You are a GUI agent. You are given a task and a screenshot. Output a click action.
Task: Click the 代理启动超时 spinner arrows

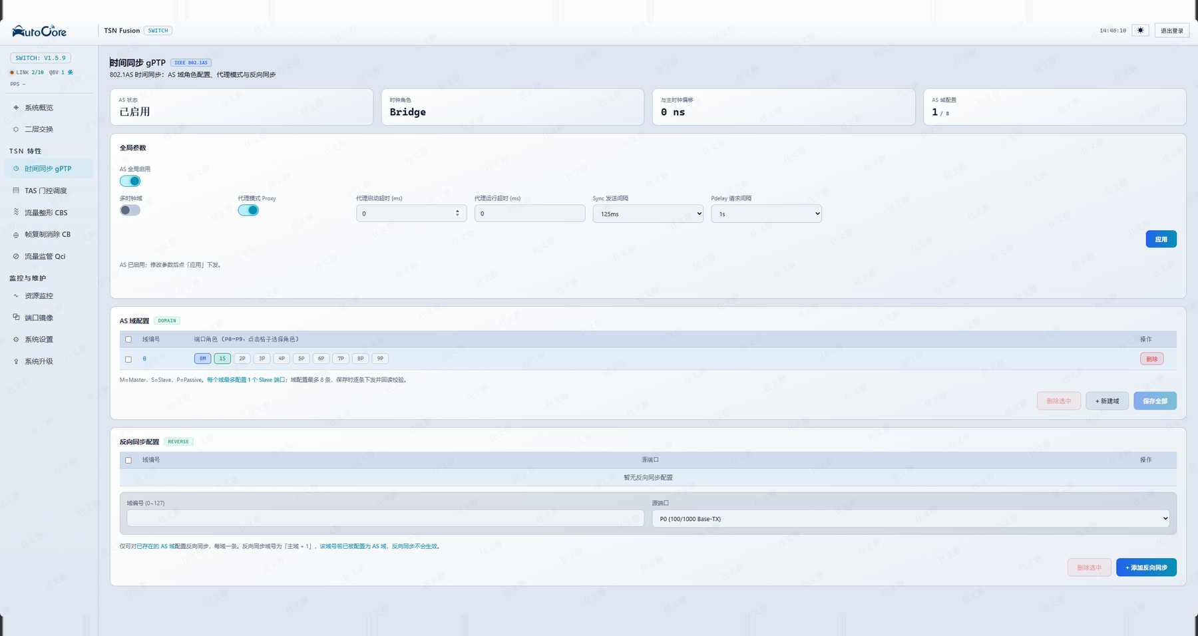coord(457,213)
